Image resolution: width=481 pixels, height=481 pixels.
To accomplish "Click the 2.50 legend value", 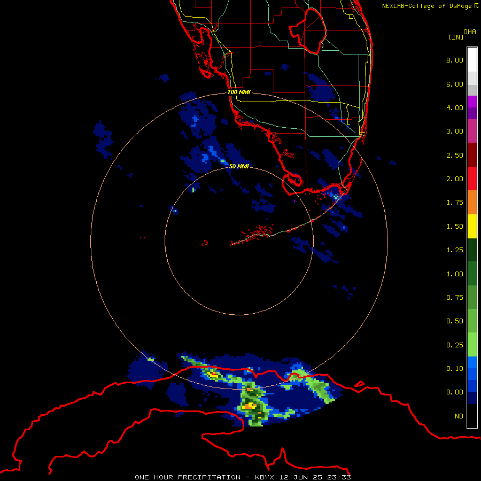I will (455, 155).
